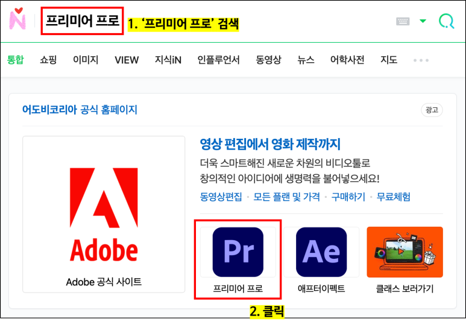Open the 어학사전 tab

point(347,60)
